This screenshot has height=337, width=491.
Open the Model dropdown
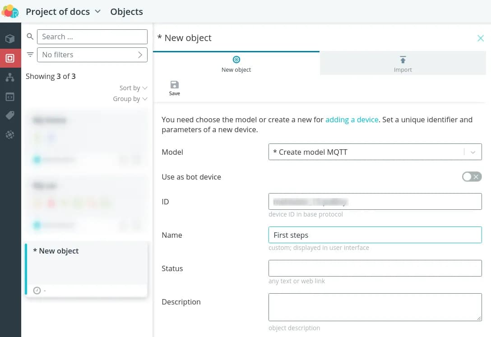[x=375, y=152]
